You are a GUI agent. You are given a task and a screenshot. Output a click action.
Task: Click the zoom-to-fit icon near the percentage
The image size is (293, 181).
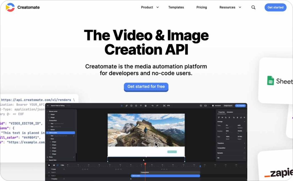coord(164,106)
